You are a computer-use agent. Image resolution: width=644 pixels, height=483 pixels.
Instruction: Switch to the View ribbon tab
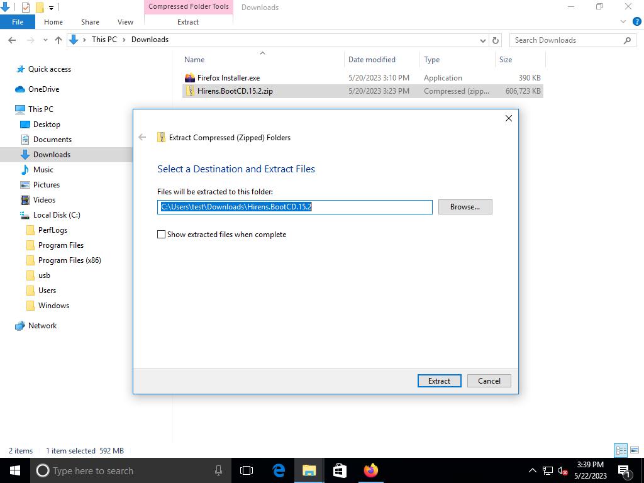[125, 22]
